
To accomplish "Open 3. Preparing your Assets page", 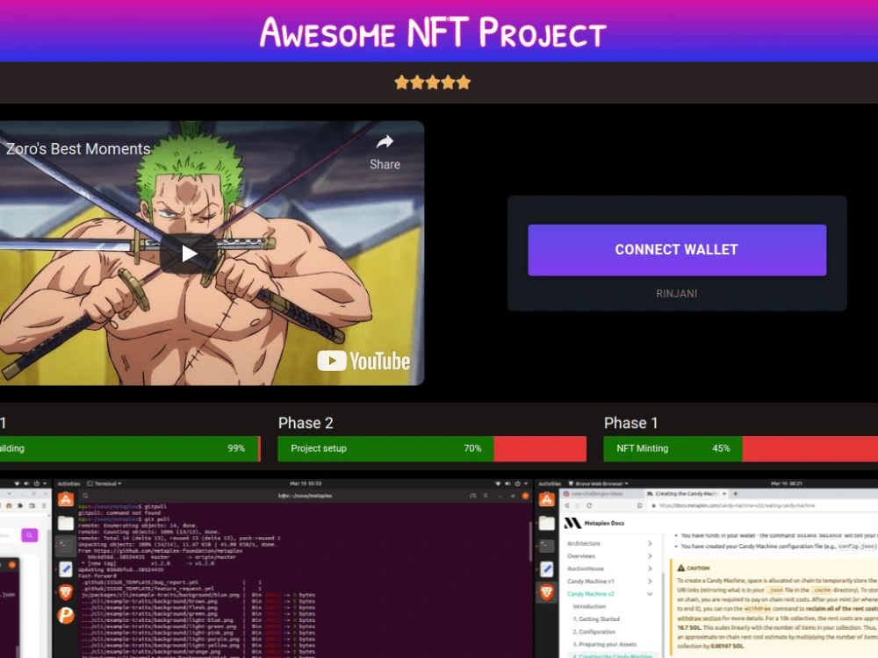I will pos(604,645).
